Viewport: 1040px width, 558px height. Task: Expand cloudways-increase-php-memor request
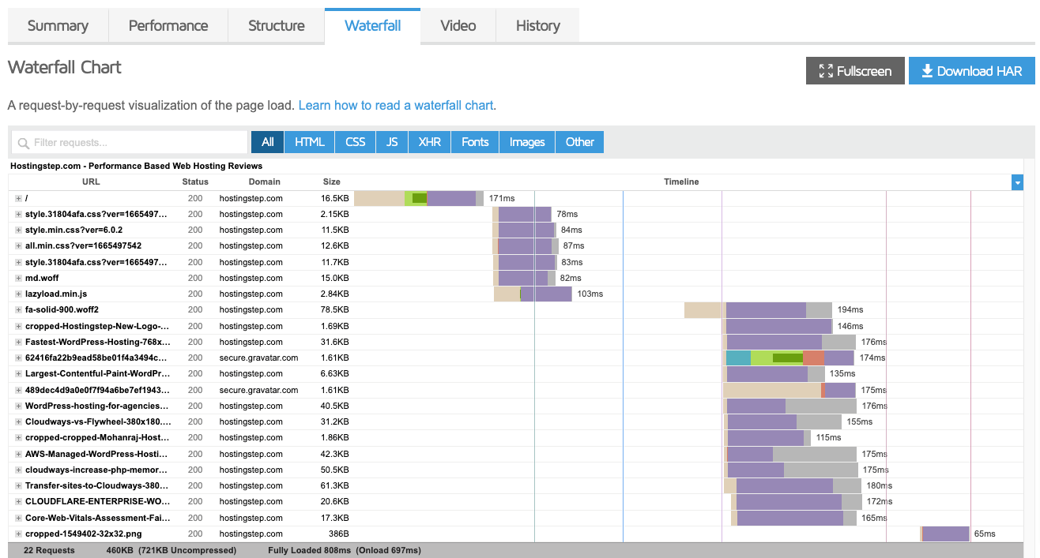(18, 470)
